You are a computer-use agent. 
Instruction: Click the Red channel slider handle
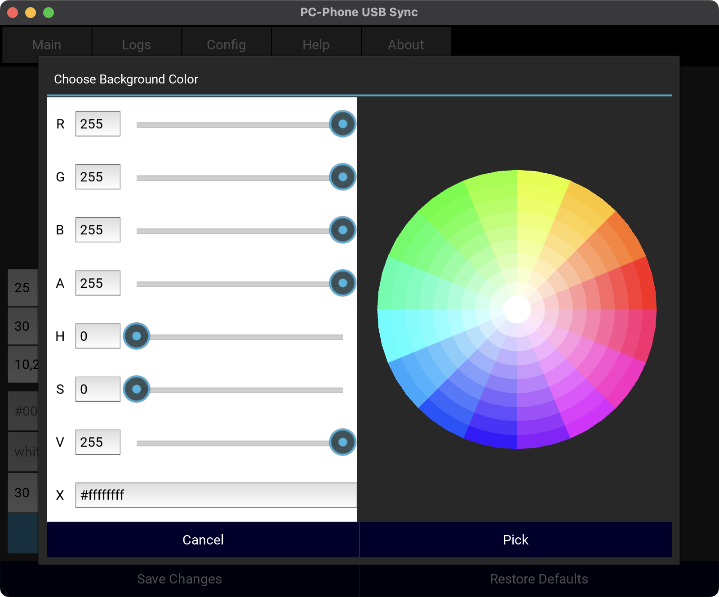(342, 124)
